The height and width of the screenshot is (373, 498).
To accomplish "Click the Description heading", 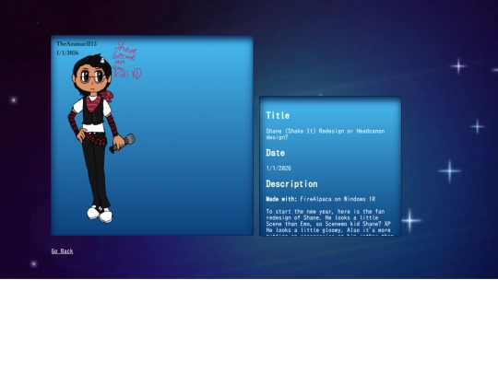I will point(291,184).
